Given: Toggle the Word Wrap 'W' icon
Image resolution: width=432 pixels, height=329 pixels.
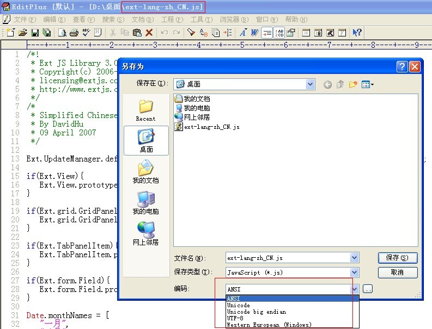Looking at the screenshot, I should tap(255, 33).
